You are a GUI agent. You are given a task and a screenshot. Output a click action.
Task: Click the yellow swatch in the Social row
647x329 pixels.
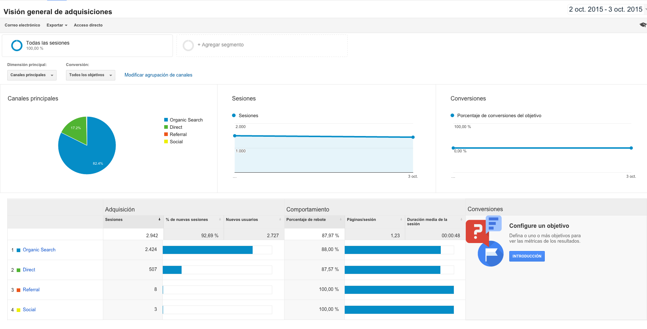(18, 310)
